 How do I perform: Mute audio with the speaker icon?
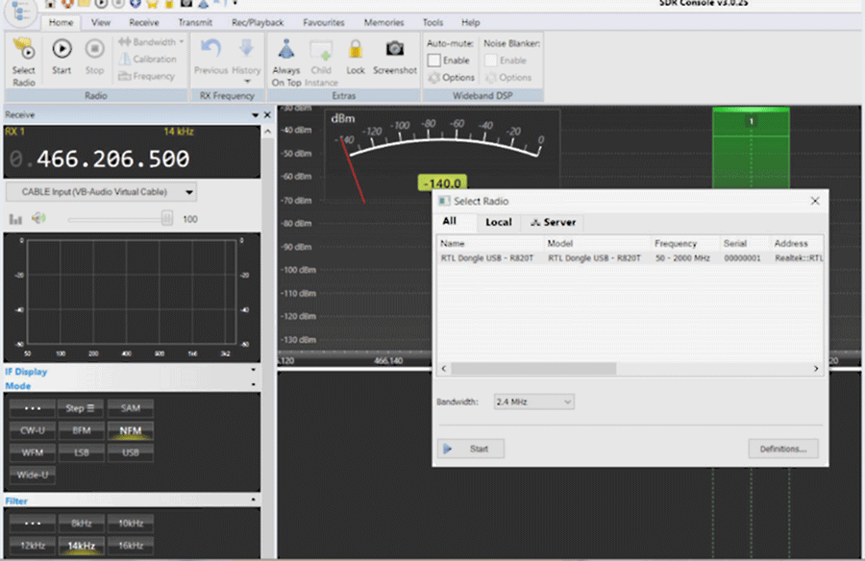[x=38, y=218]
